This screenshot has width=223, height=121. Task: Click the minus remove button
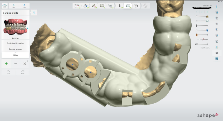16,64
